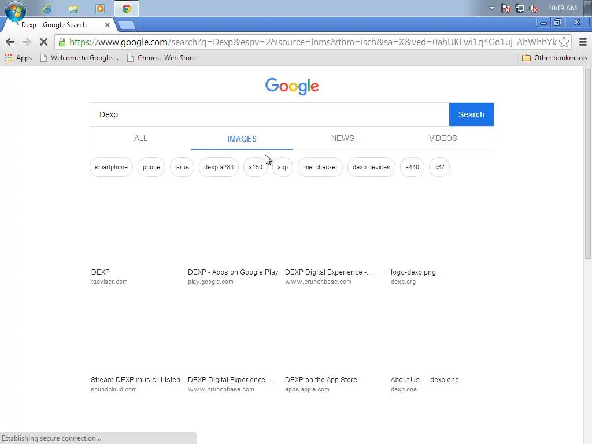Image resolution: width=592 pixels, height=444 pixels.
Task: Focus the address bar URL
Action: click(313, 42)
